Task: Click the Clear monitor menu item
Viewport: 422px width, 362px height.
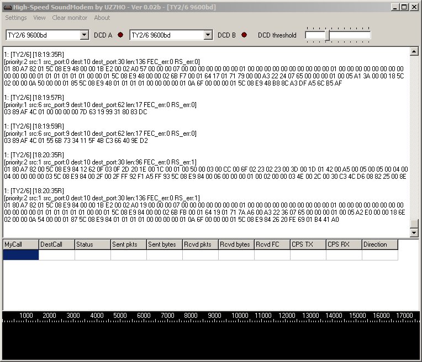Action: (x=70, y=18)
